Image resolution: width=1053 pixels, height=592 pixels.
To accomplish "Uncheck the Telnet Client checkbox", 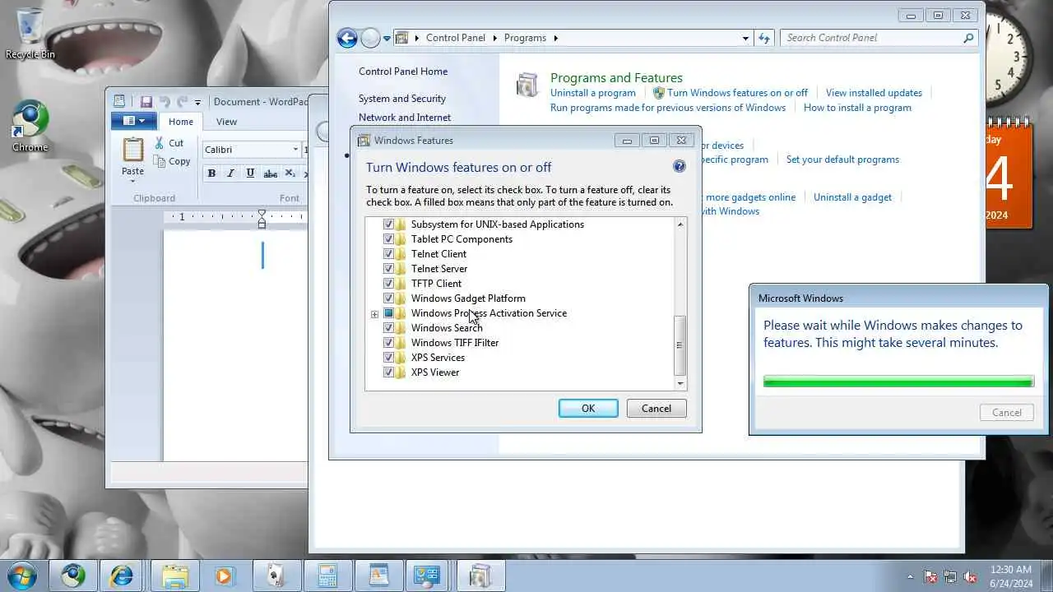I will (389, 254).
